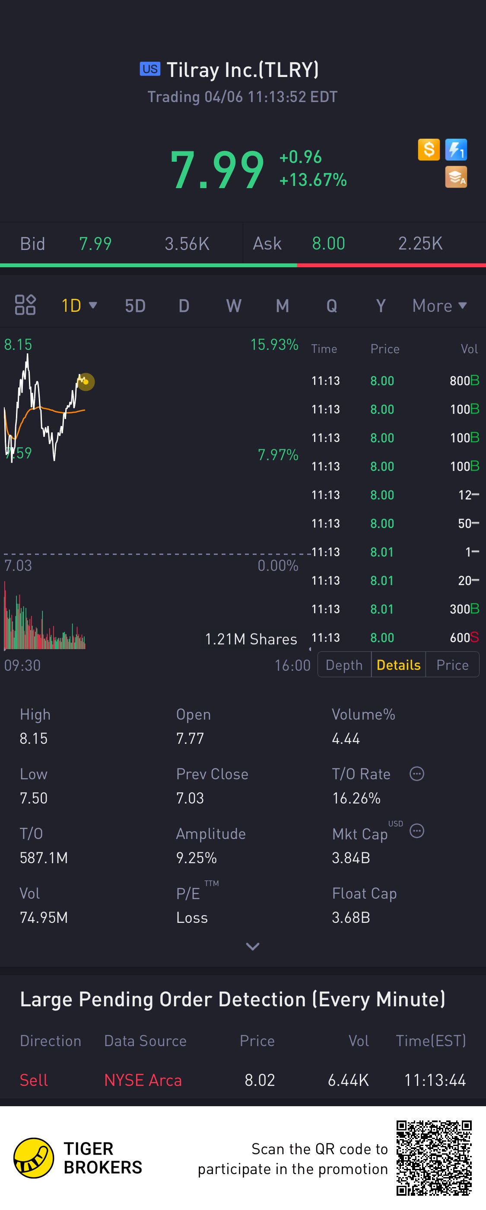Viewport: 486px width, 1210px height.
Task: Tap the Ask price 8.00
Action: 328,243
